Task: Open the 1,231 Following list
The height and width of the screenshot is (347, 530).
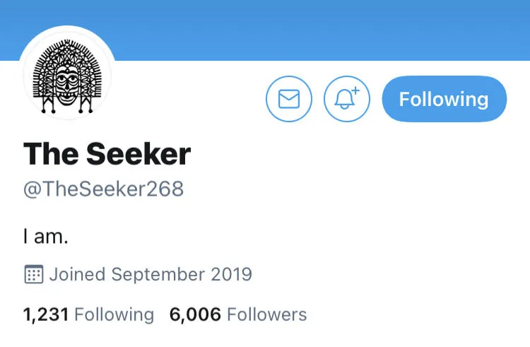Action: click(x=88, y=314)
